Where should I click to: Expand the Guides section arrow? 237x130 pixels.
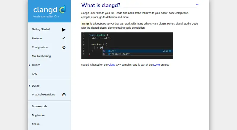[x=30, y=65]
